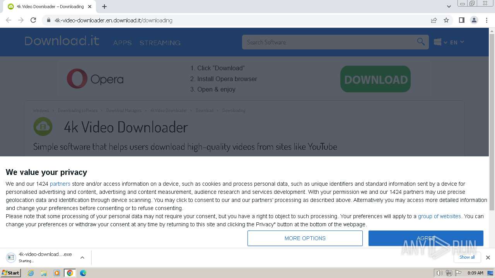
Task: Open the Chrome profile avatar
Action: click(474, 20)
